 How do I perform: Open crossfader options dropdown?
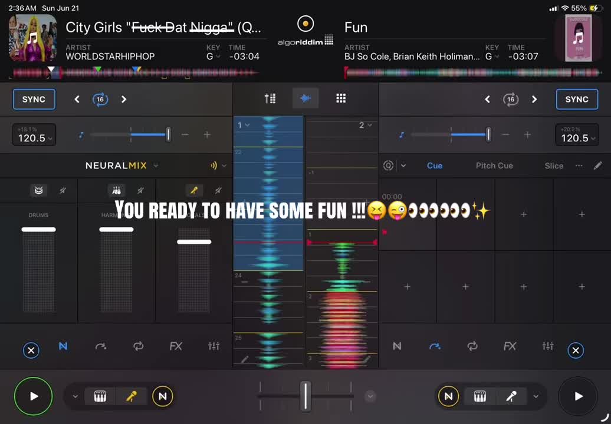[x=370, y=396]
